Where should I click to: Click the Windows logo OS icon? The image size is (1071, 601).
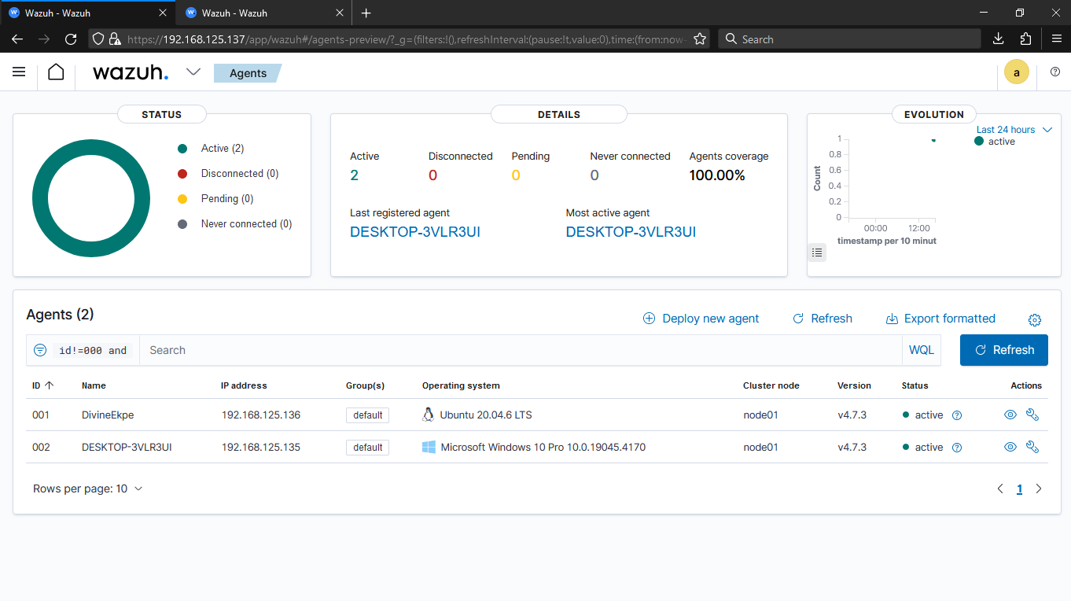pyautogui.click(x=429, y=447)
